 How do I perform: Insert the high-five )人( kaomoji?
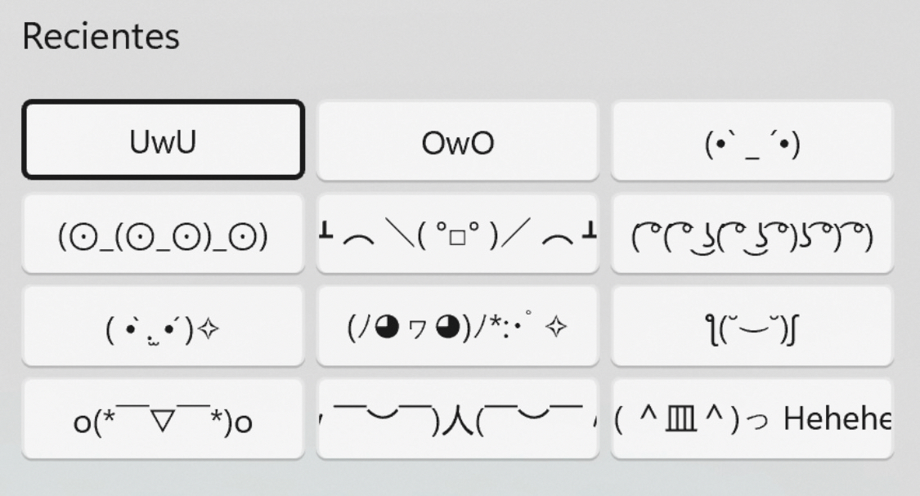[x=457, y=419]
